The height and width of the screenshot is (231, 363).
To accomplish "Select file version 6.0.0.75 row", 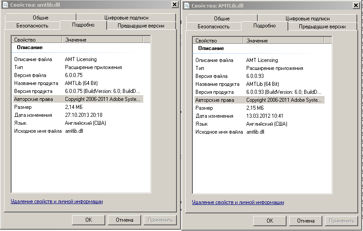I will click(78, 75).
